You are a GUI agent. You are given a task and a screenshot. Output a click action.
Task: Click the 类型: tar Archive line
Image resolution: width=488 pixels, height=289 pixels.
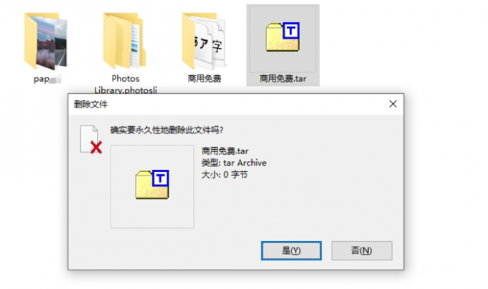coord(234,163)
